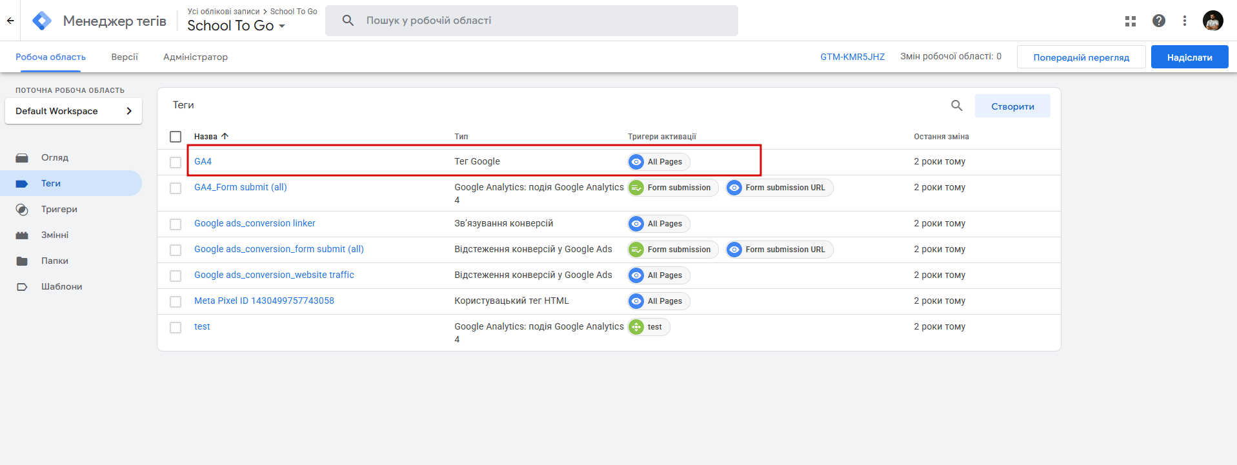Click Form submission URL trigger in GA4_Form submit row
Screen dimensions: 1237x465
(x=779, y=188)
